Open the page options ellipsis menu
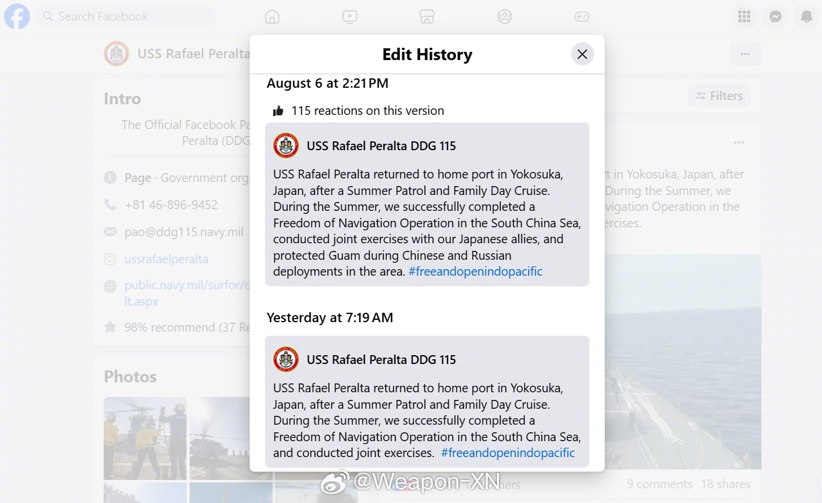The image size is (822, 503). [x=745, y=54]
